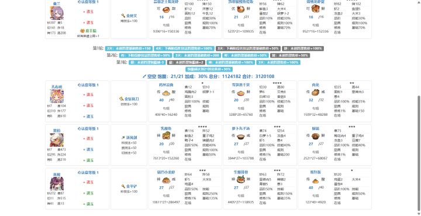Click dish icon above 5235*21=109935
This screenshot has height=216, width=421.
240,10
